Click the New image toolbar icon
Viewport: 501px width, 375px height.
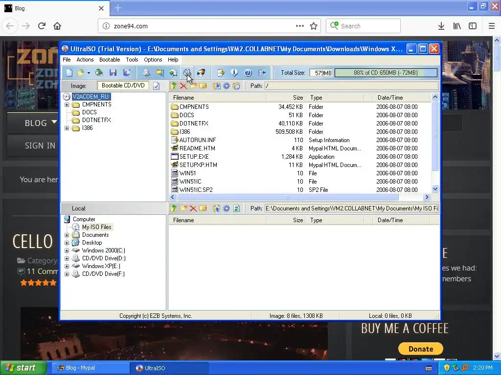pos(69,73)
